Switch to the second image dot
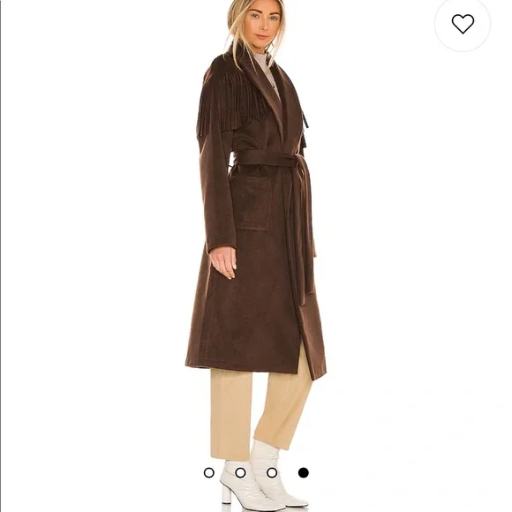Image resolution: width=512 pixels, height=512 pixels. click(x=240, y=472)
